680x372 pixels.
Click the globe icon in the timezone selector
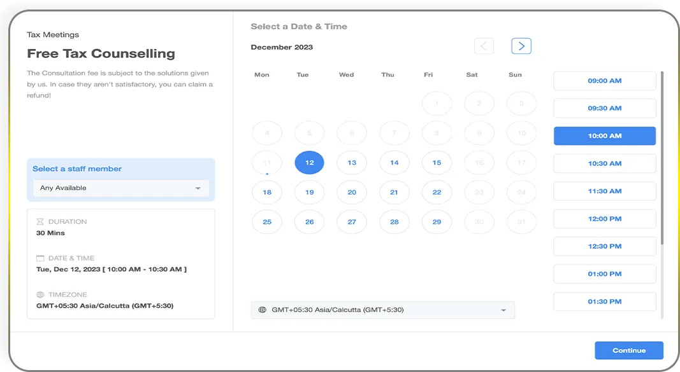click(x=262, y=310)
